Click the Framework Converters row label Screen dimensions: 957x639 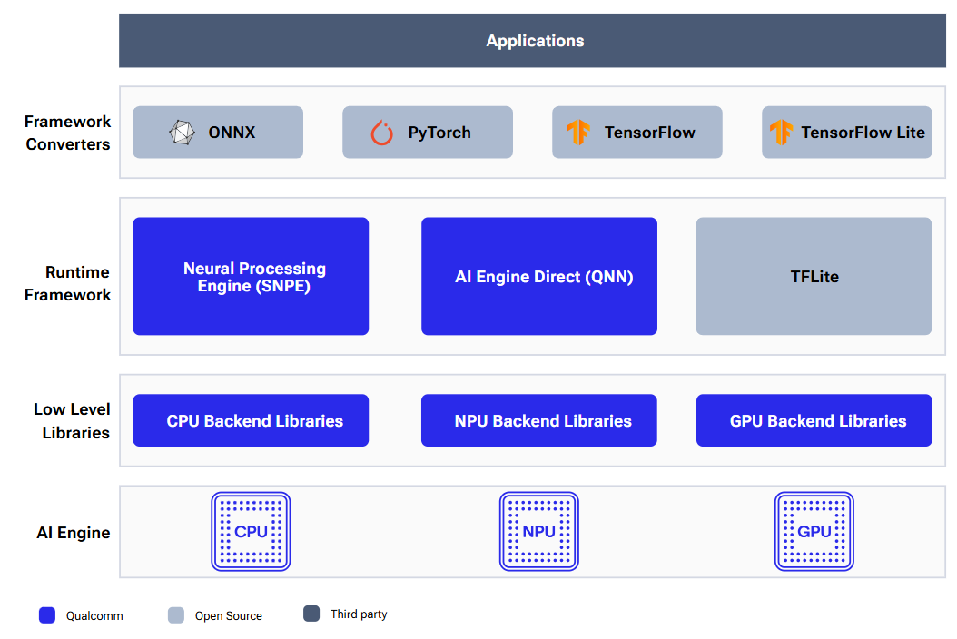pyautogui.click(x=68, y=133)
